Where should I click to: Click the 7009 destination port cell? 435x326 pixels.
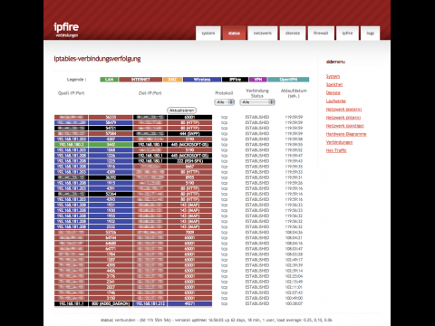coord(189,233)
